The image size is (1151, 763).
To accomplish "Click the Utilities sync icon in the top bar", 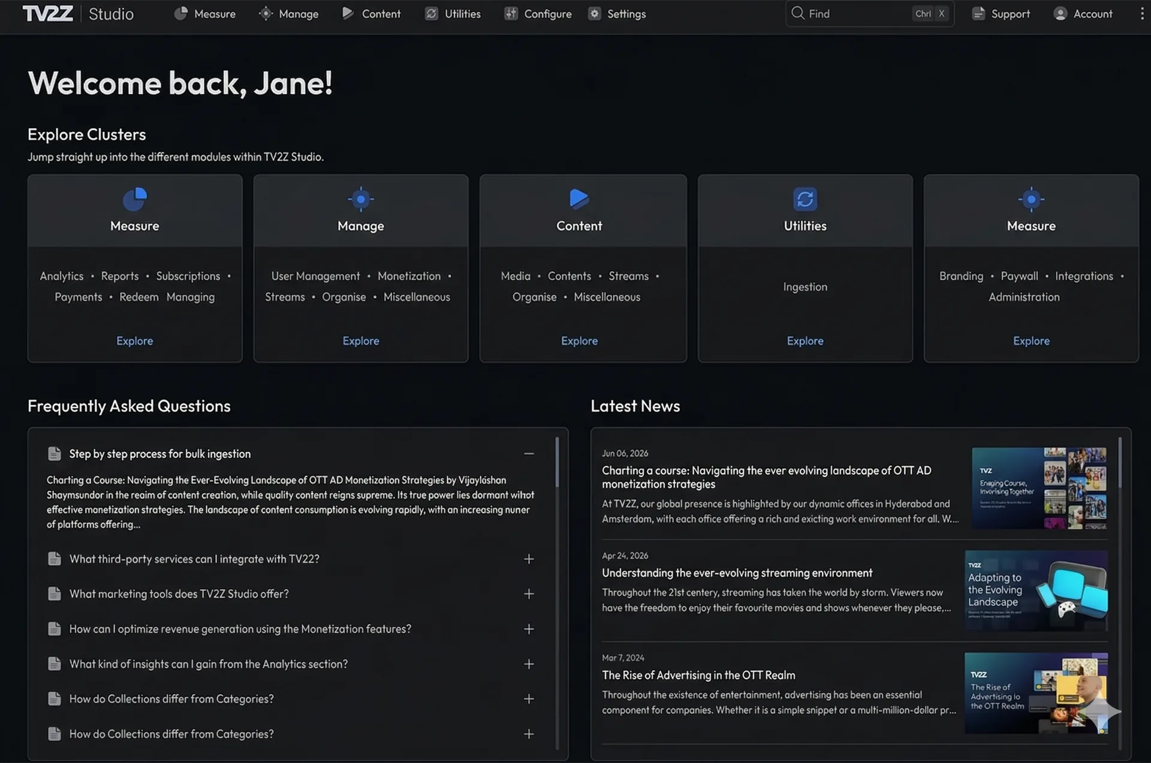I will (431, 13).
